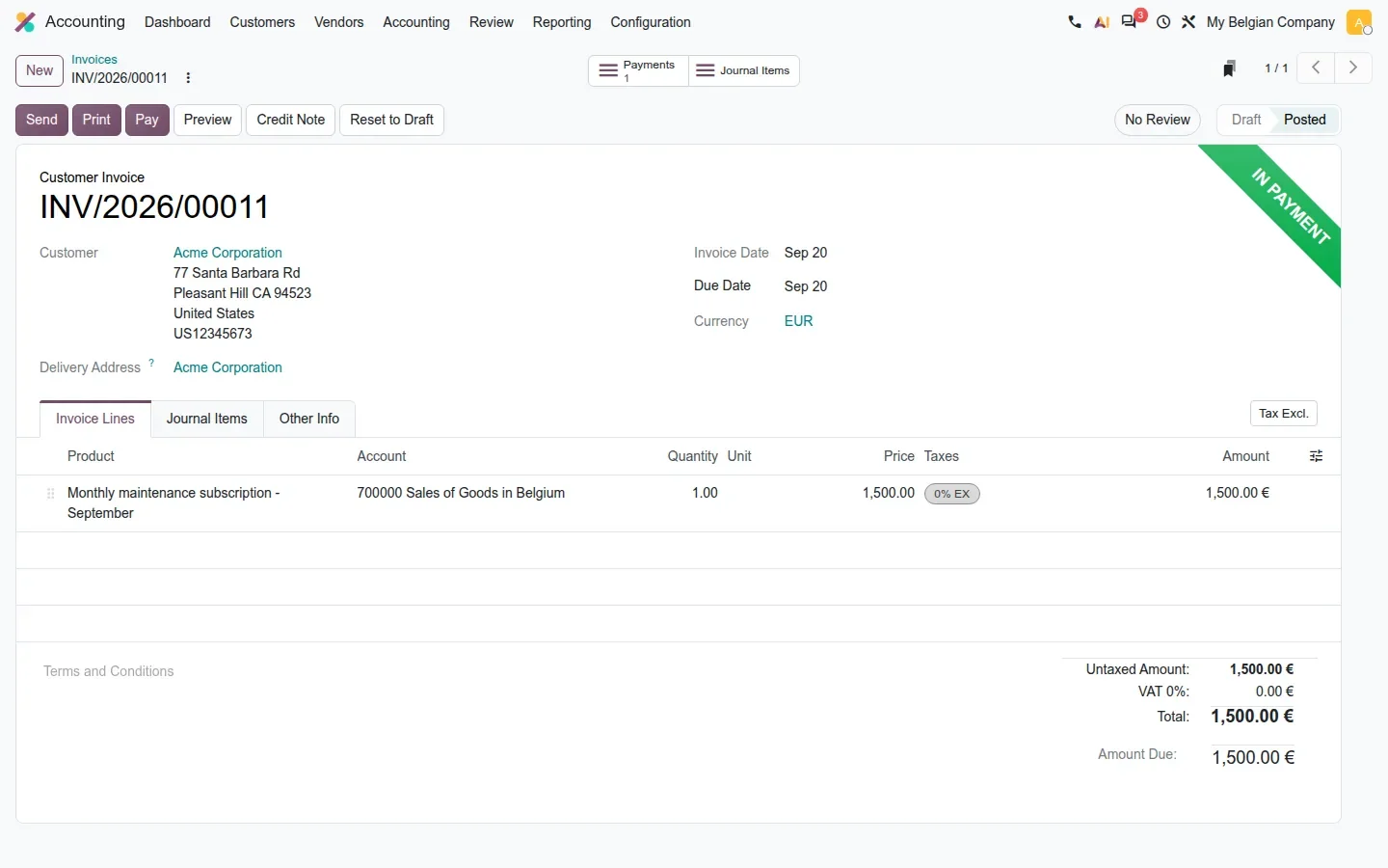Click the line price 1,500.00
The image size is (1388, 868).
tap(889, 493)
